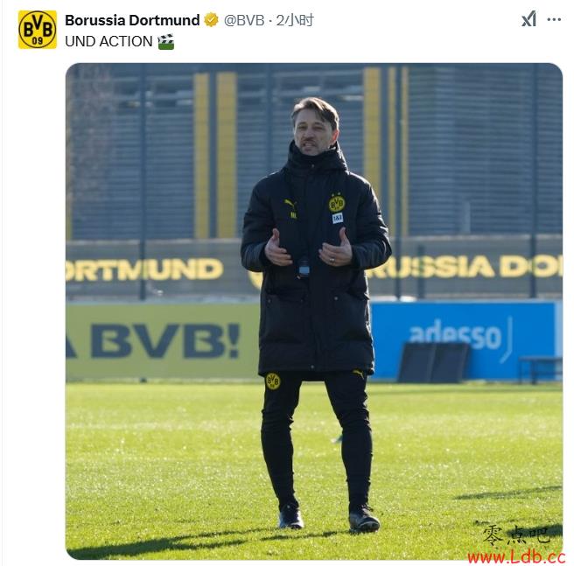Image resolution: width=574 pixels, height=566 pixels.
Task: Open the post via 2小时 timestamp
Action: (295, 20)
